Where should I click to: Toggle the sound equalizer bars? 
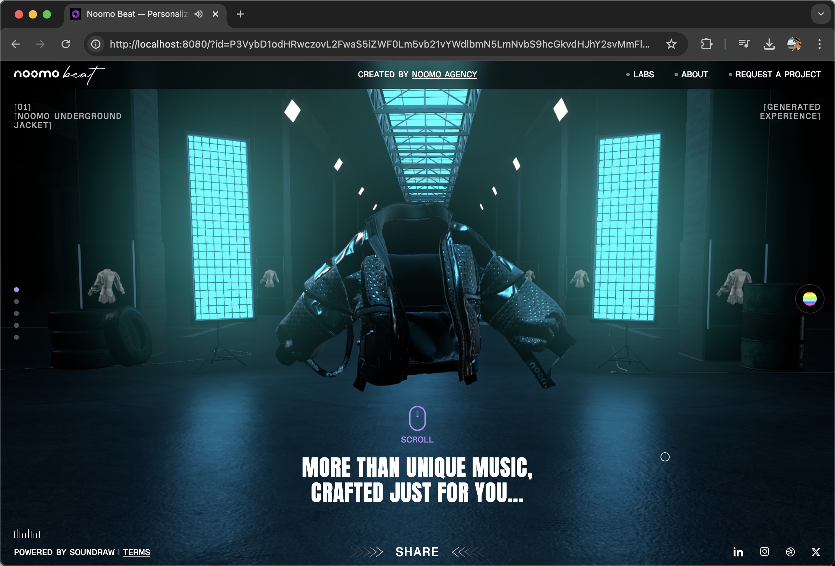[x=27, y=534]
